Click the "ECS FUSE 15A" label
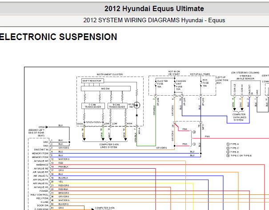 pyautogui.click(x=205, y=83)
